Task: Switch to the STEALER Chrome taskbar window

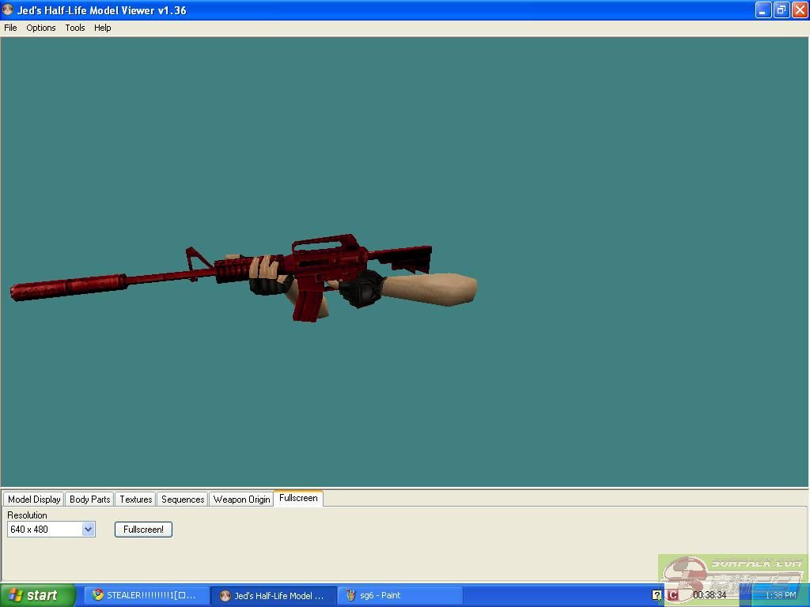Action: 146,595
